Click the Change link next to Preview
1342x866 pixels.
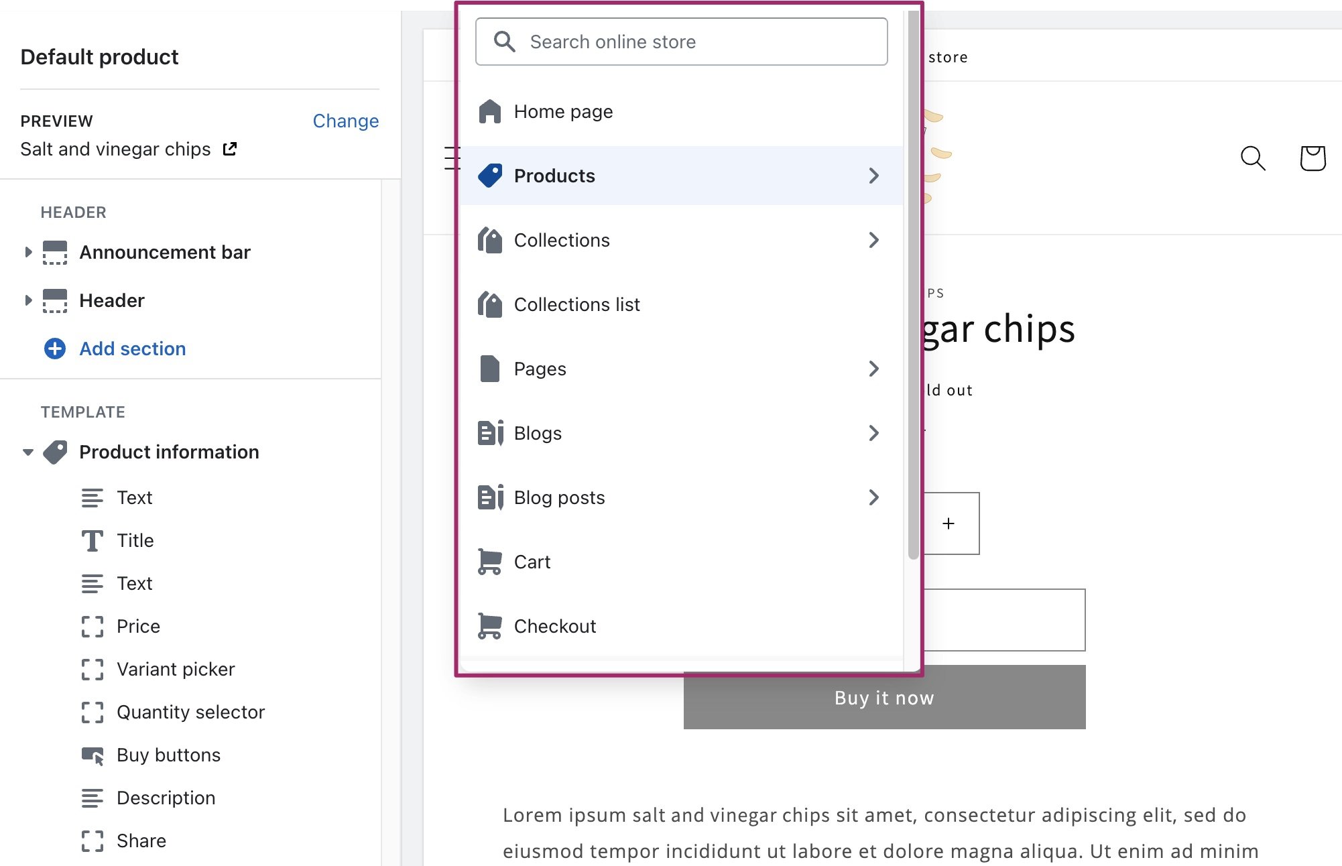tap(345, 121)
